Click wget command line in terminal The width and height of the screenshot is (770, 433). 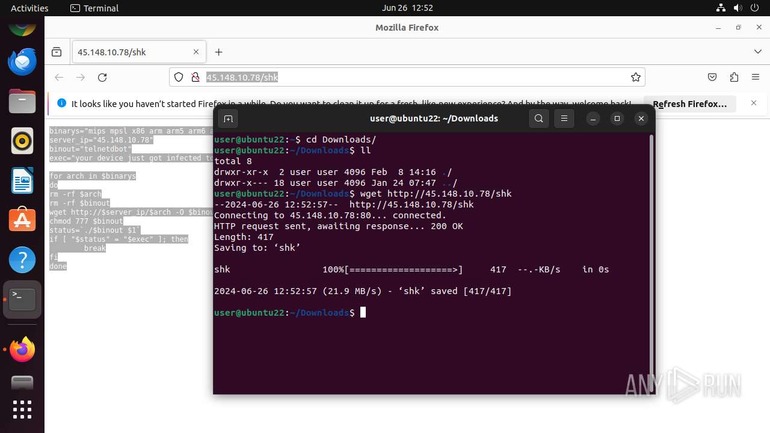pos(363,194)
